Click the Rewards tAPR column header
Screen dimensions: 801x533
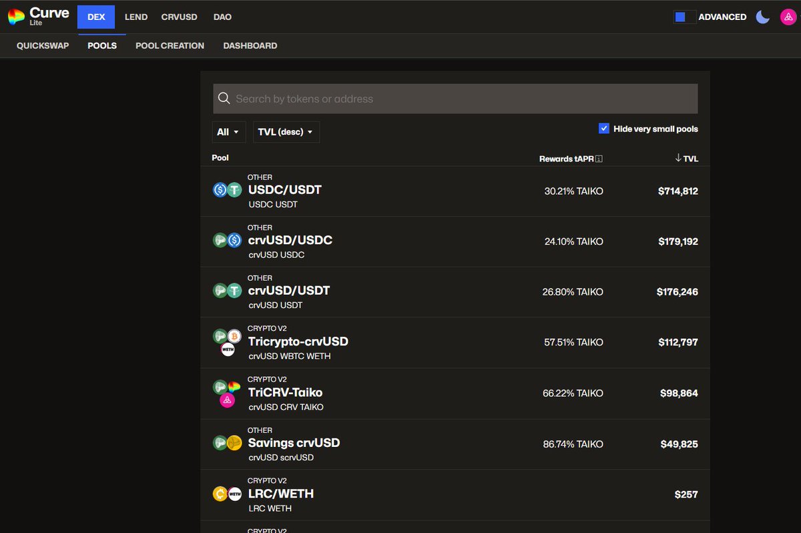coord(567,159)
